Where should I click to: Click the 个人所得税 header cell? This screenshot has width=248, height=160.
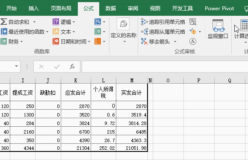point(103,93)
